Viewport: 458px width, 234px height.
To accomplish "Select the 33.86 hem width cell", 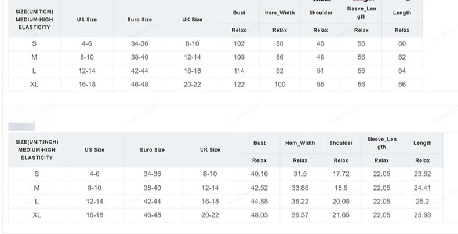I will click(300, 188).
